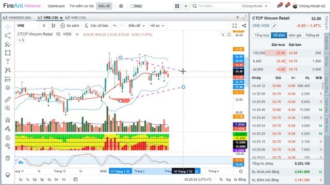Expand the Hồ sơ dropdown
Image resolution: width=330 pixels, height=185 pixels.
(x=157, y=26)
